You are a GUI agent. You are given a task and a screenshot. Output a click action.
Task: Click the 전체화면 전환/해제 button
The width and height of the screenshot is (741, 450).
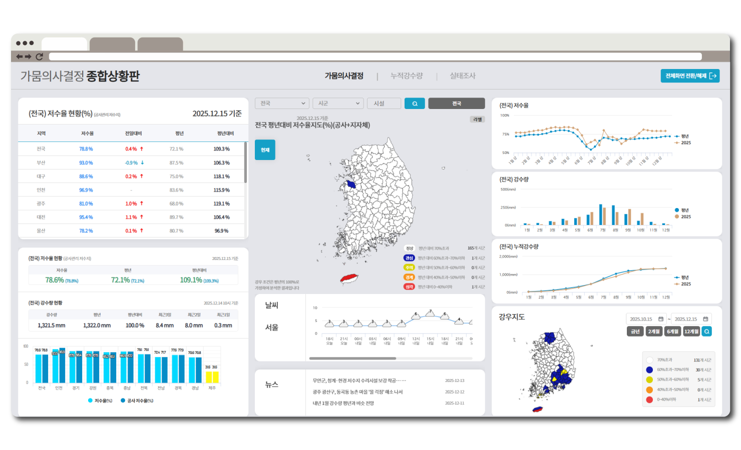(x=689, y=76)
